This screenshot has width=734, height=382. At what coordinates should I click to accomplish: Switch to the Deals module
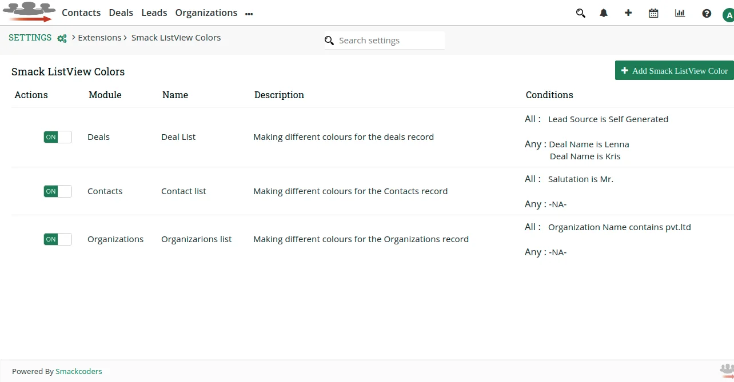pos(121,13)
